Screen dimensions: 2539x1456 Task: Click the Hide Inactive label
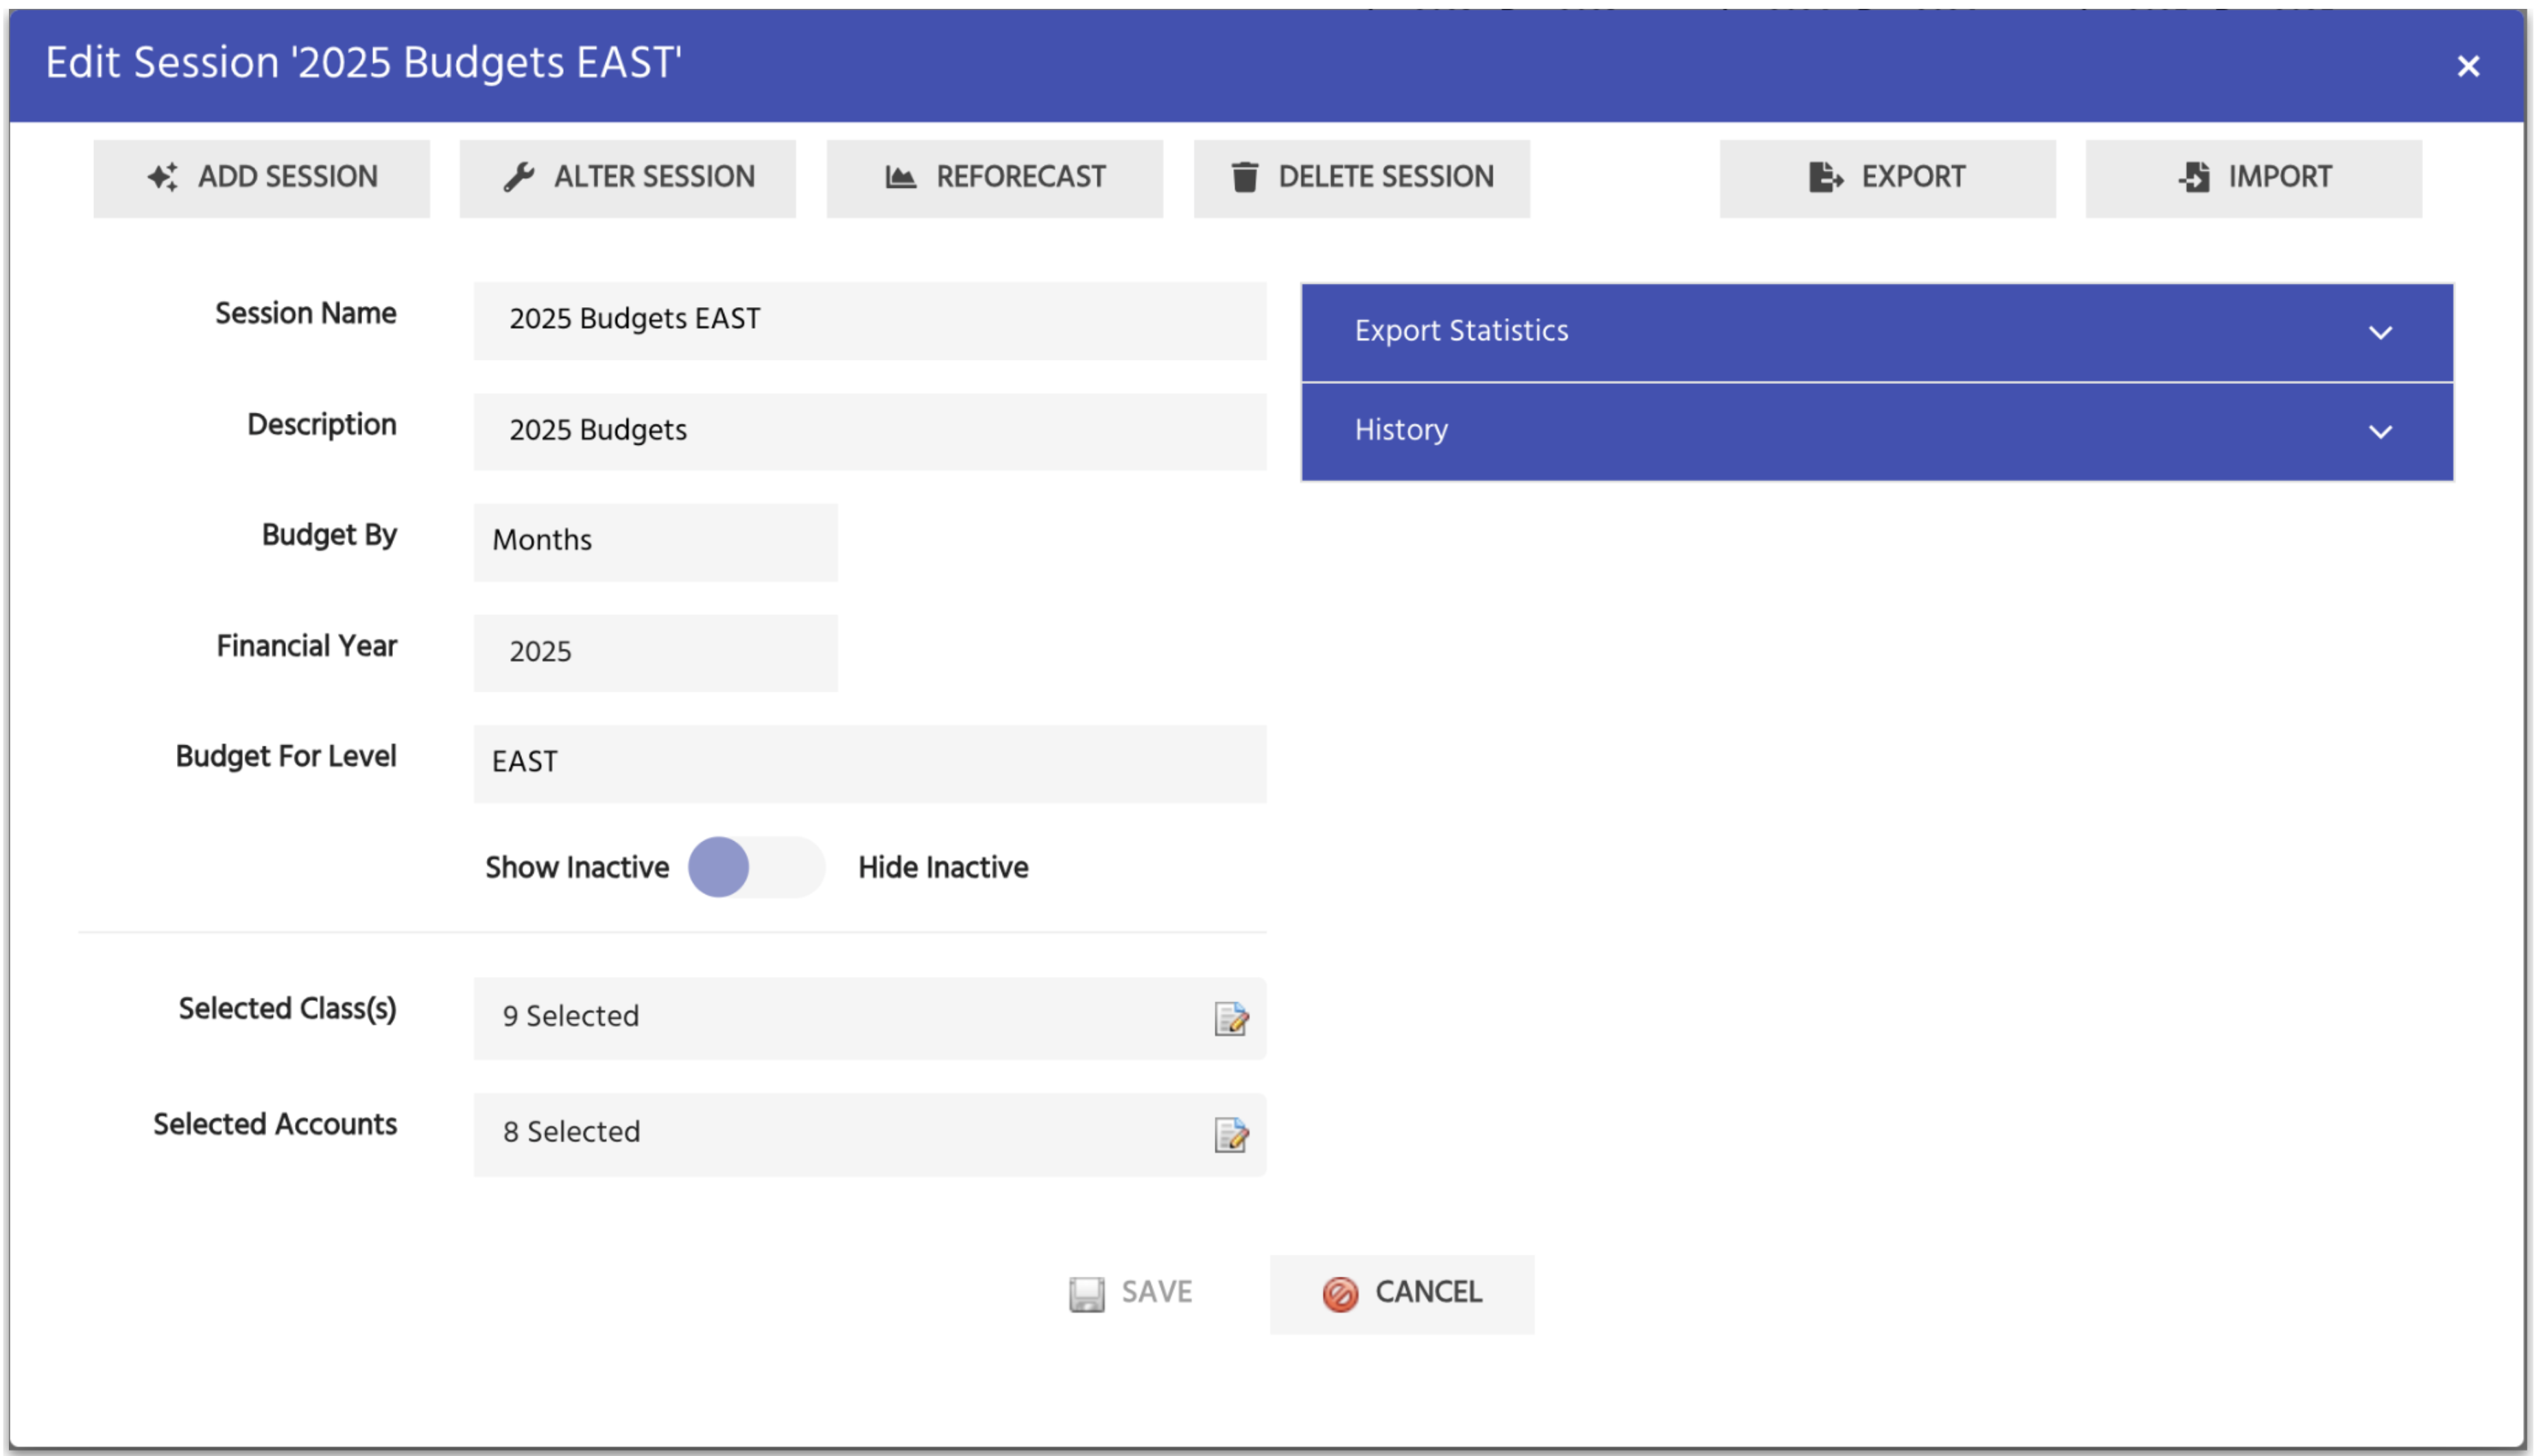pos(943,867)
